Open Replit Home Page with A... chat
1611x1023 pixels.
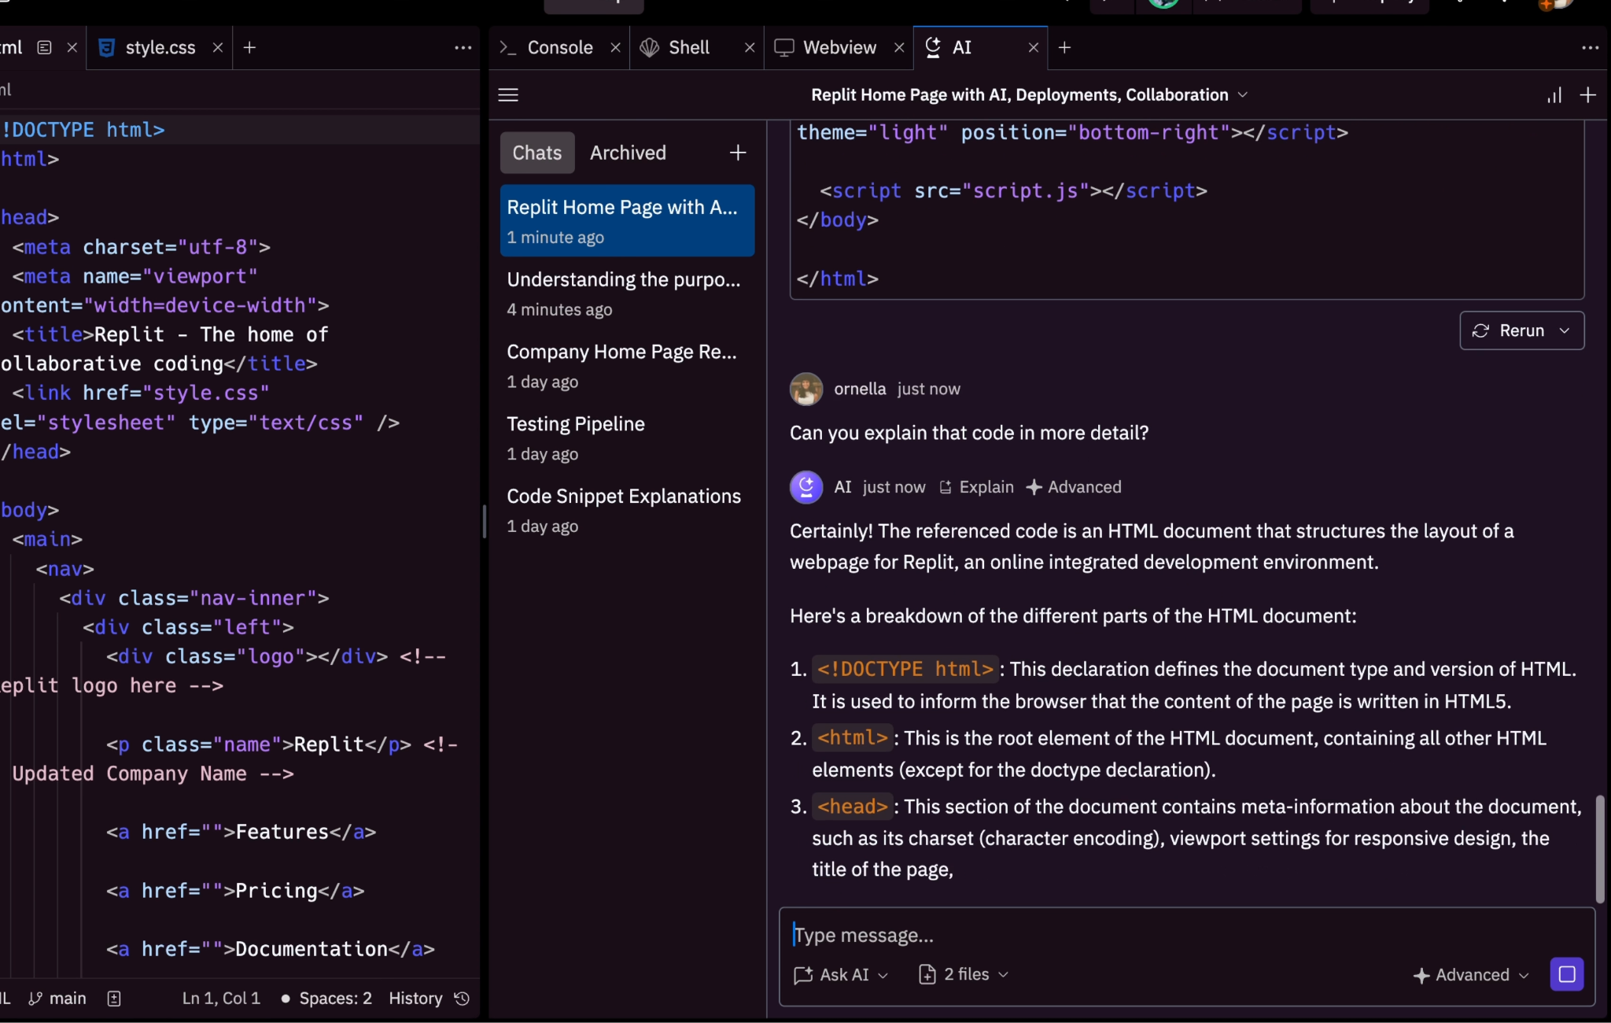(627, 220)
